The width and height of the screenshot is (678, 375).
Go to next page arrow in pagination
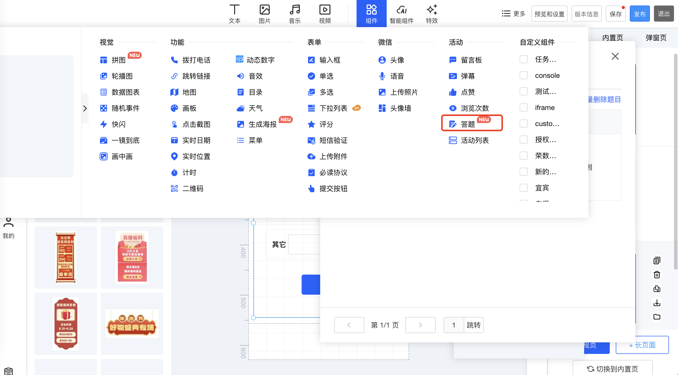[420, 325]
